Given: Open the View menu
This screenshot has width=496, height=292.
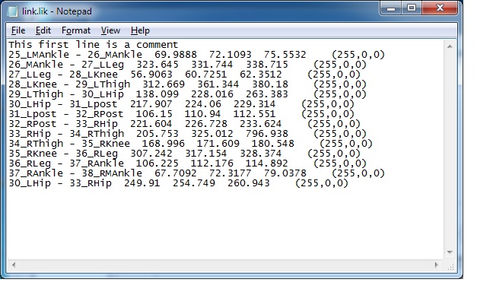Looking at the screenshot, I should pyautogui.click(x=110, y=30).
